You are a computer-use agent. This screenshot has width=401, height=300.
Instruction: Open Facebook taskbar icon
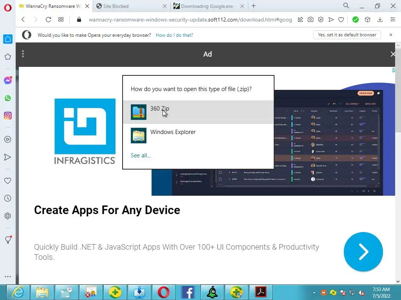tap(188, 292)
